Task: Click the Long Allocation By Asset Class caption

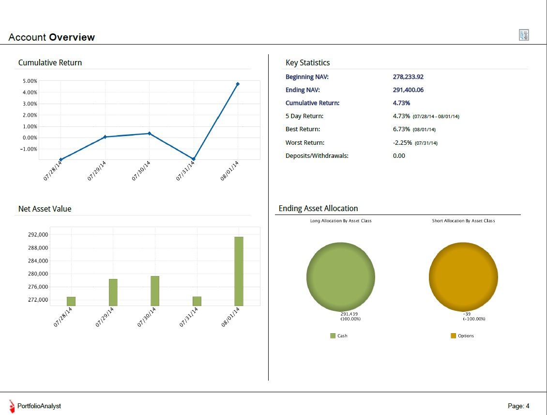Action: (x=341, y=221)
